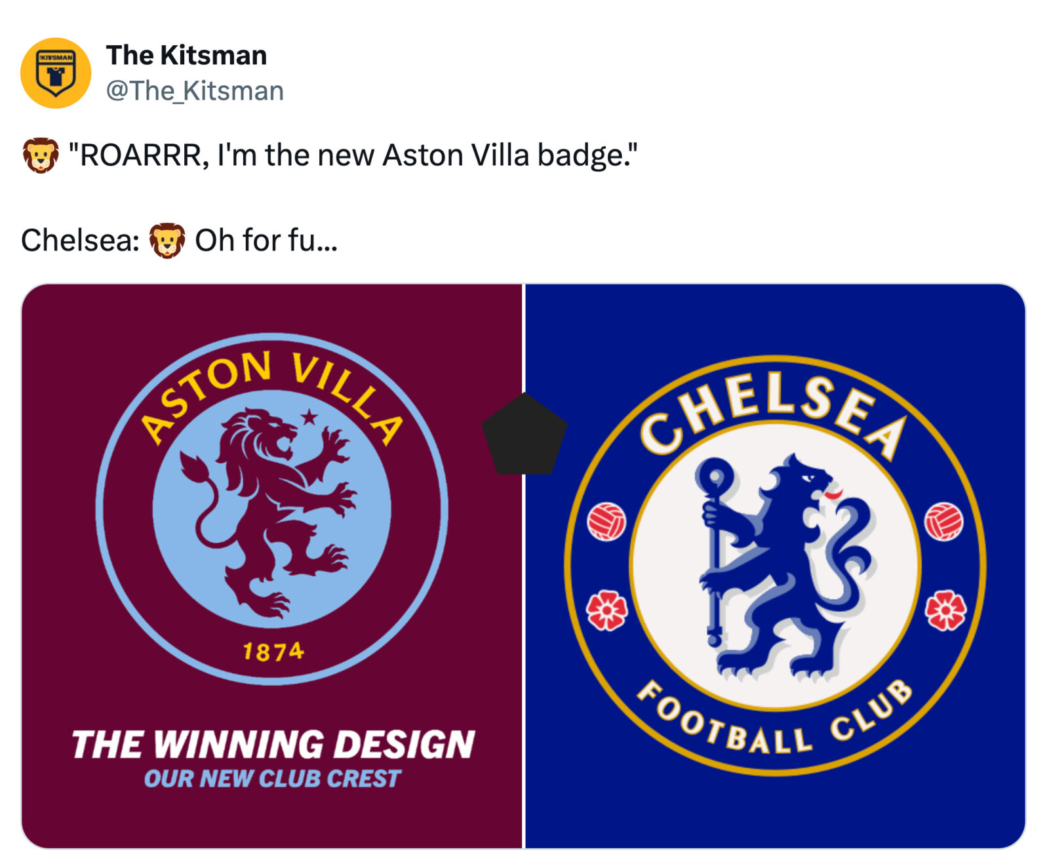This screenshot has width=1049, height=866.
Task: Click the right red rose on Chelsea badge
Action: coord(945,610)
